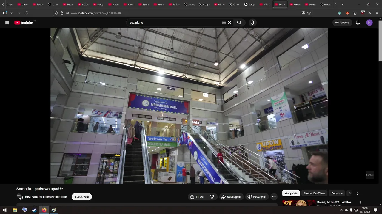The image size is (382, 214).
Task: Open YouTube notifications bell
Action: click(358, 23)
